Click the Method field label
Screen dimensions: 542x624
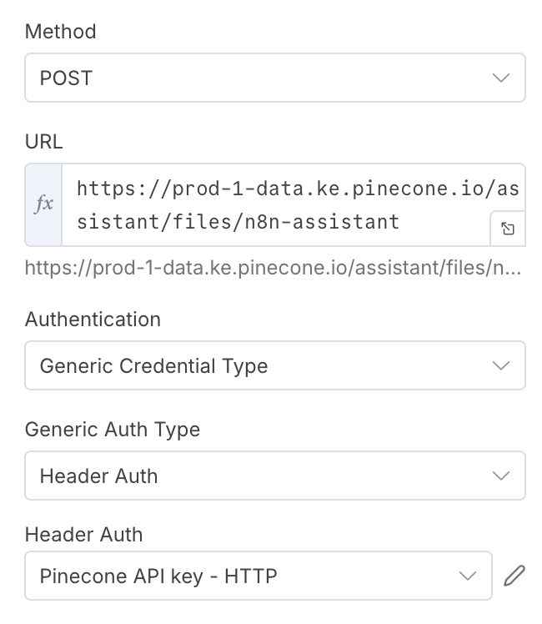(x=61, y=32)
